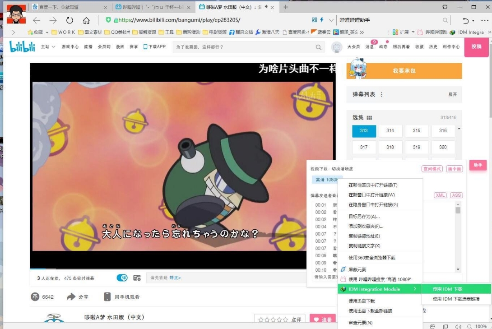The width and height of the screenshot is (492, 329).
Task: Click the bilibili search input field
Action: (x=244, y=47)
